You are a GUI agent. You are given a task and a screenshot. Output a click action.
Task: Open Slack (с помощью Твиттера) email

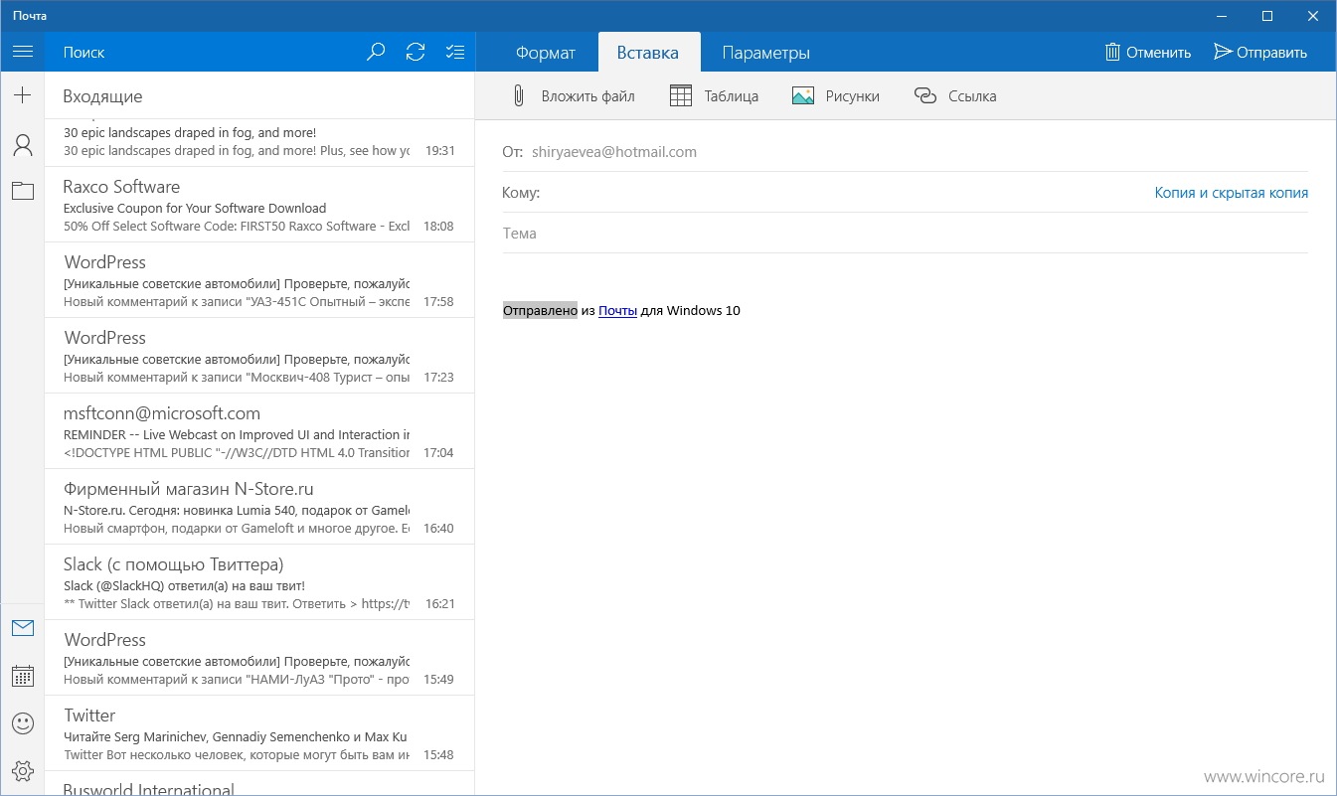(x=259, y=582)
